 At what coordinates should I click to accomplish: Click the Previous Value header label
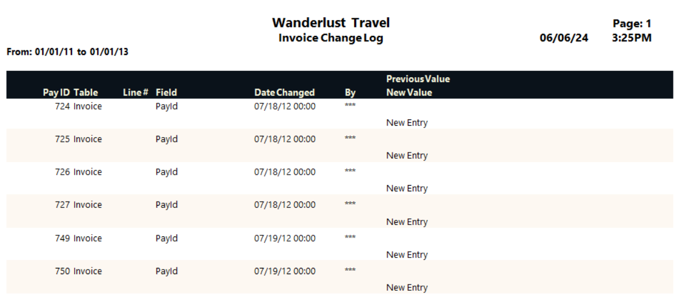click(x=418, y=79)
